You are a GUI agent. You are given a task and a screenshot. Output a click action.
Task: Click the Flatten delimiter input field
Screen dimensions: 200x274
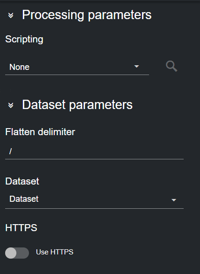coord(94,151)
